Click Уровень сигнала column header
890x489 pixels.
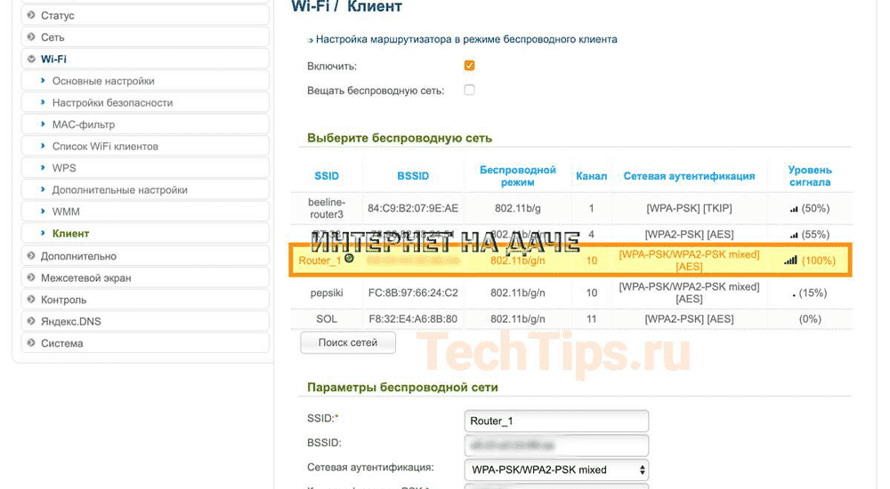pyautogui.click(x=809, y=176)
